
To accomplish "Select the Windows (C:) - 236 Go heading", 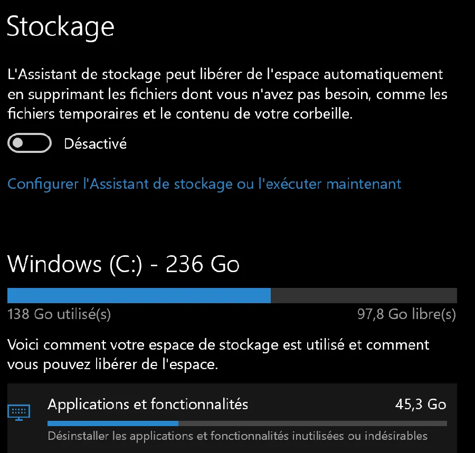I will tap(123, 265).
